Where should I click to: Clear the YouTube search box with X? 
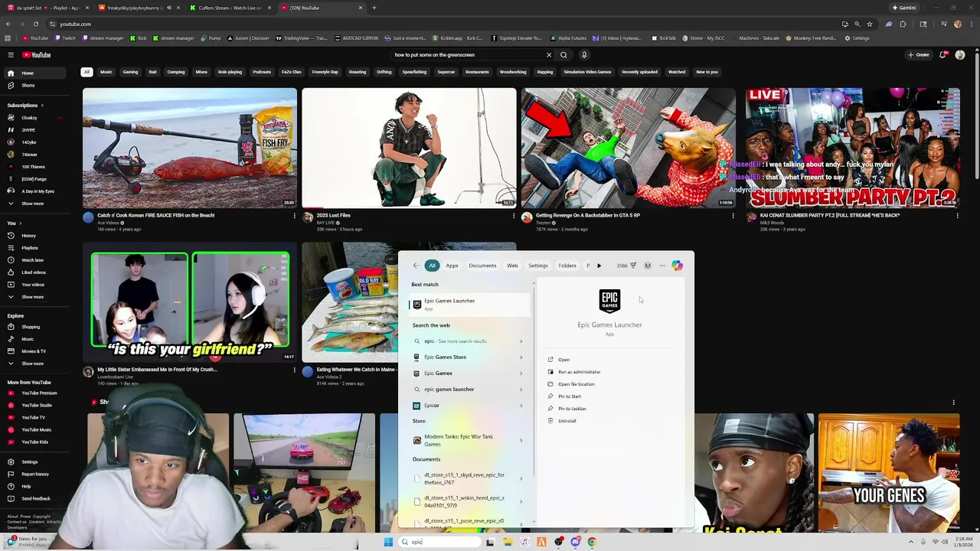(548, 55)
